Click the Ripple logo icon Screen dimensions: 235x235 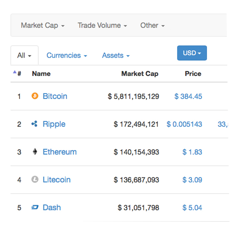[34, 124]
